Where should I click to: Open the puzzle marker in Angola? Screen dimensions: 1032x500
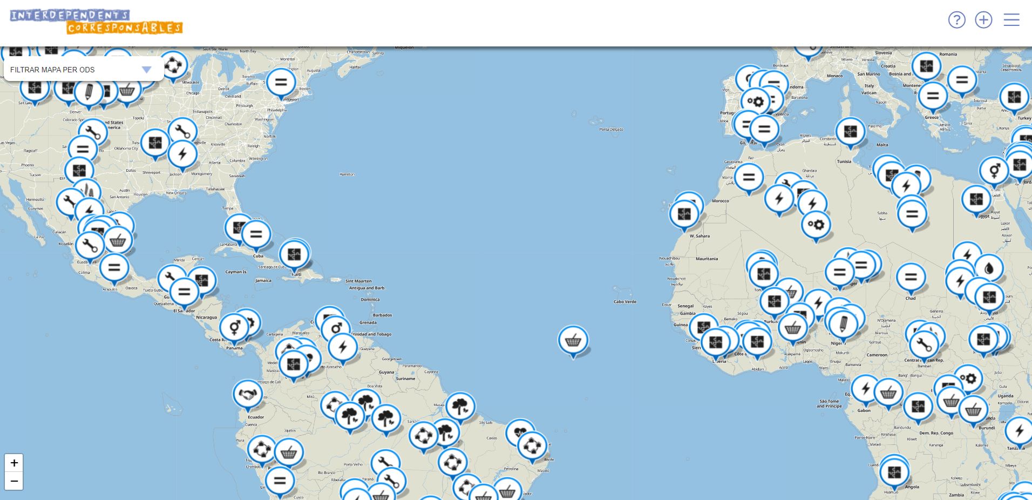[x=894, y=472]
